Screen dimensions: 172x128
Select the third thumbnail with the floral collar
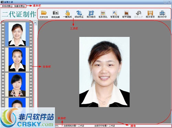[x=17, y=85]
